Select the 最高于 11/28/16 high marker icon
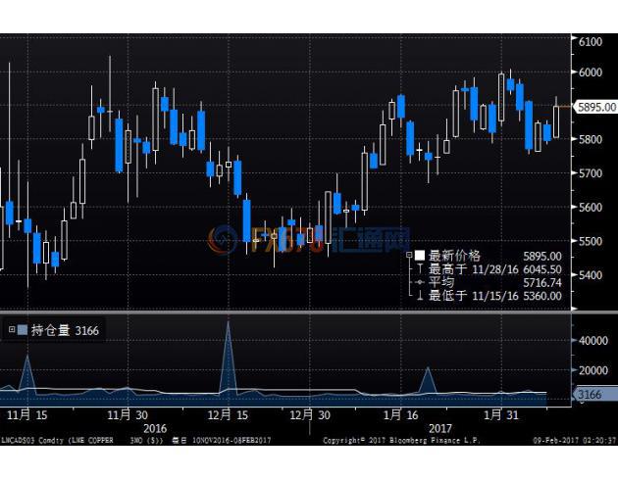 (x=419, y=268)
